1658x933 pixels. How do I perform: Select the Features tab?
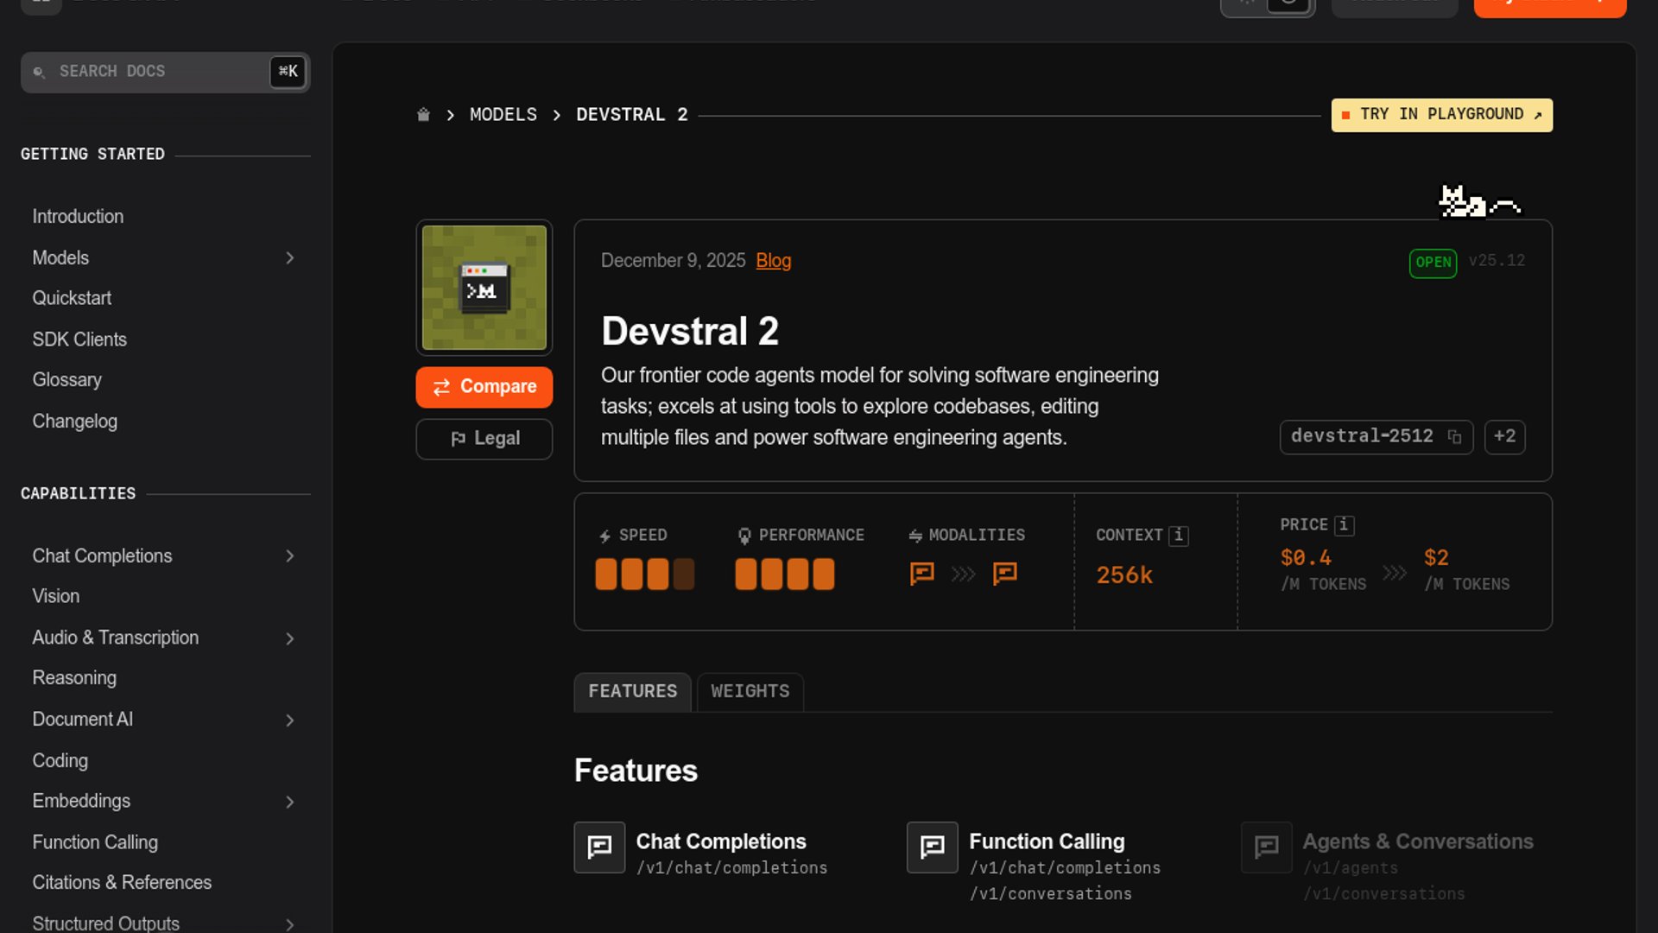click(x=632, y=692)
